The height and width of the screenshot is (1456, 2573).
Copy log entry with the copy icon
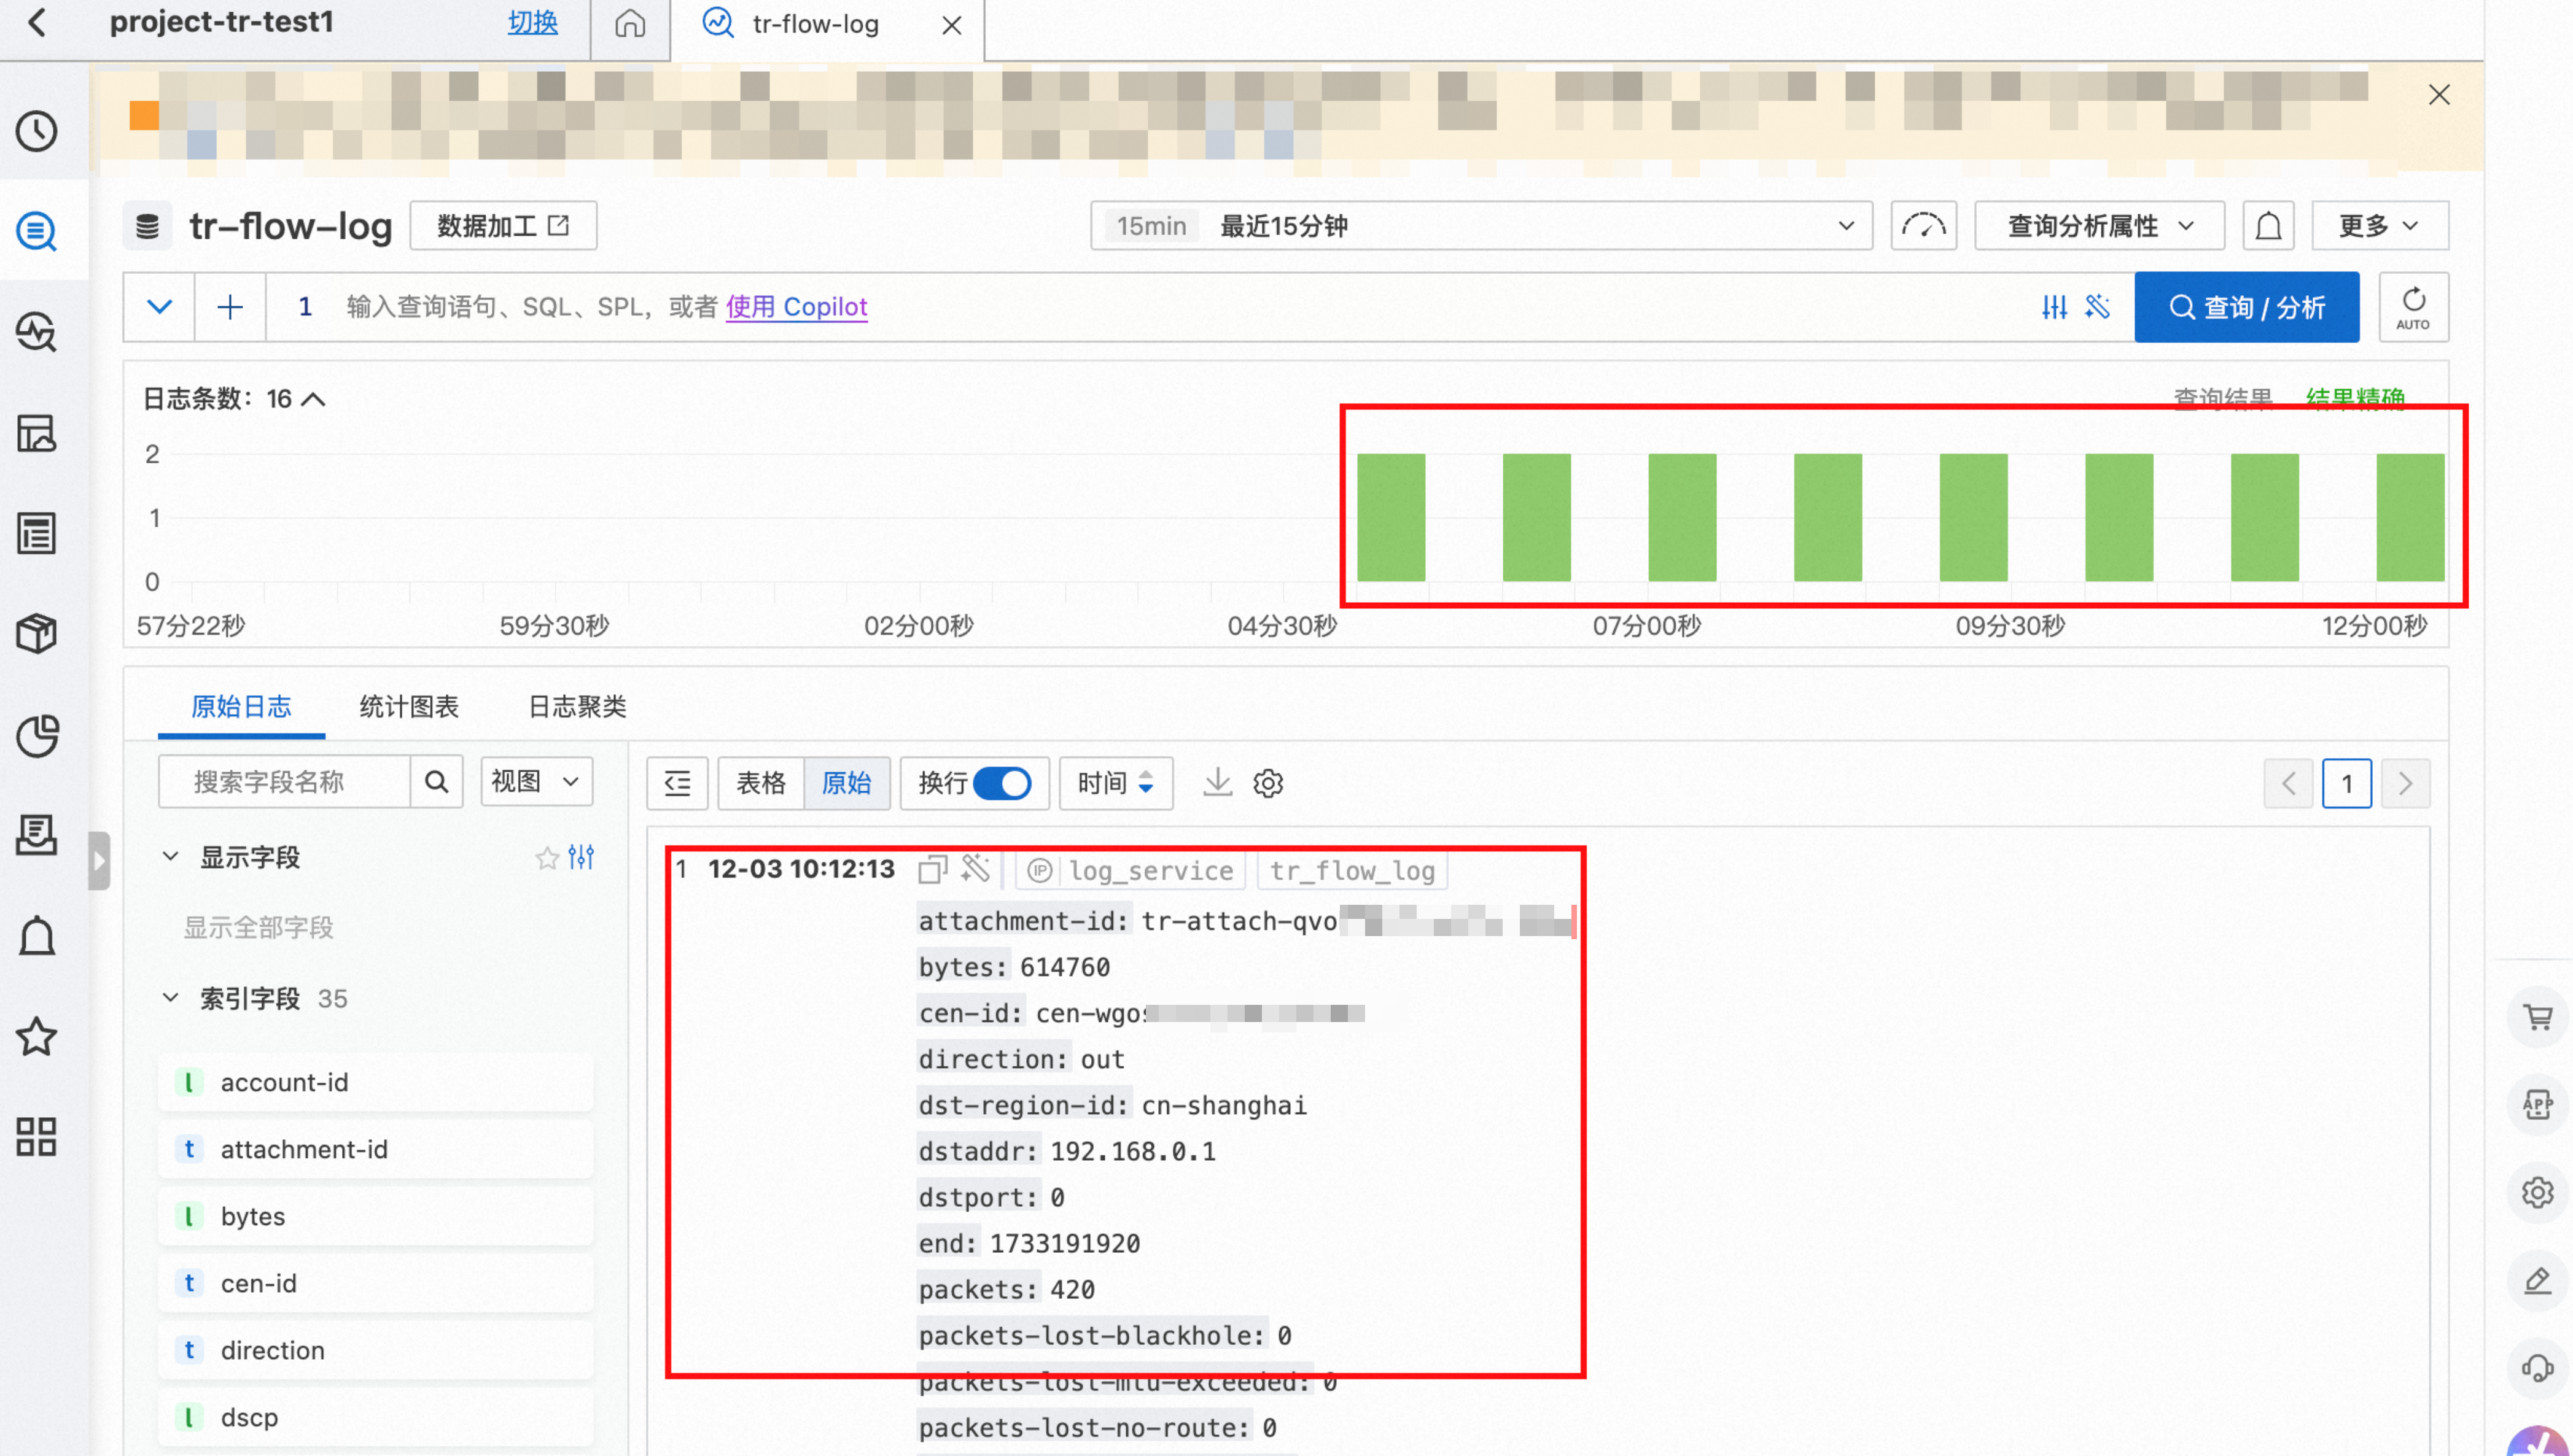(932, 869)
